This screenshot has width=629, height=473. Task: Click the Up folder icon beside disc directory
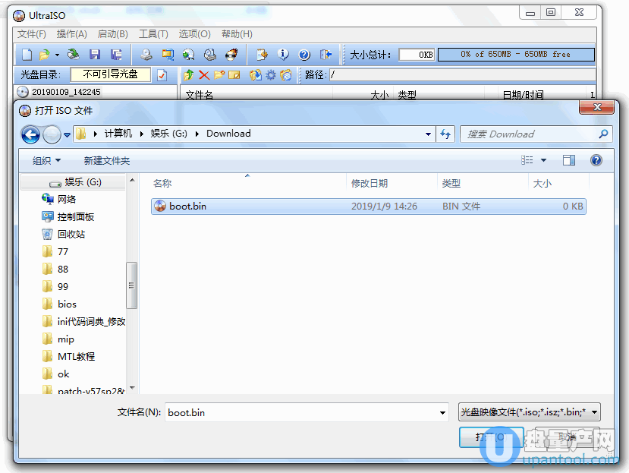pos(188,75)
